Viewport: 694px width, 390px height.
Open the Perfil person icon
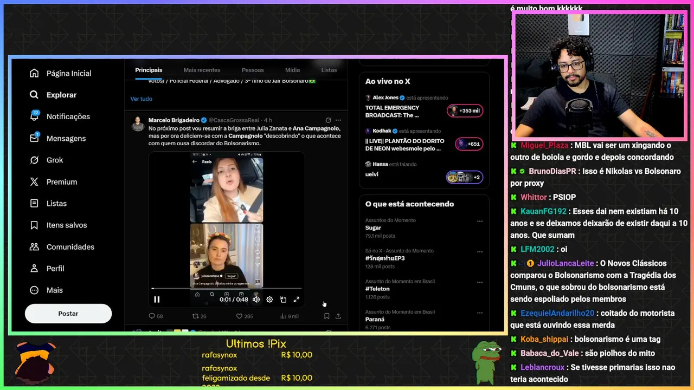pyautogui.click(x=34, y=268)
